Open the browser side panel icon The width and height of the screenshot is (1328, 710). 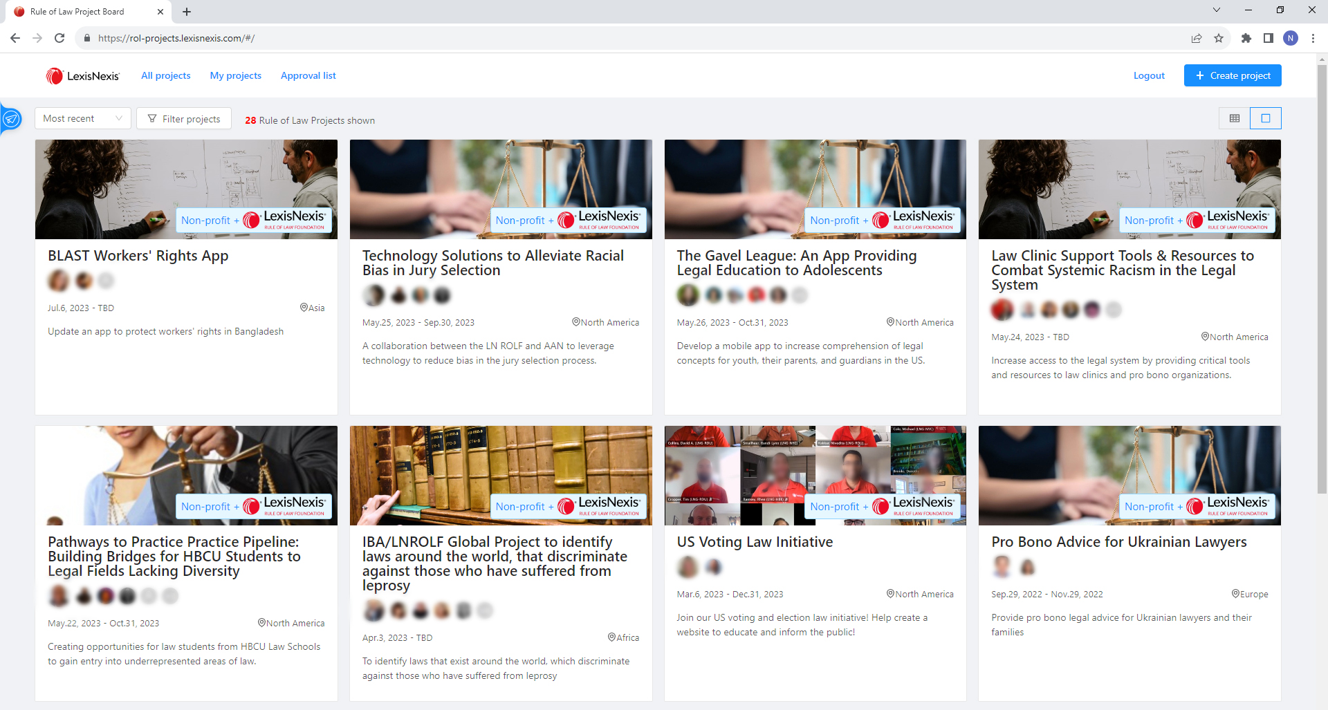pyautogui.click(x=1269, y=38)
